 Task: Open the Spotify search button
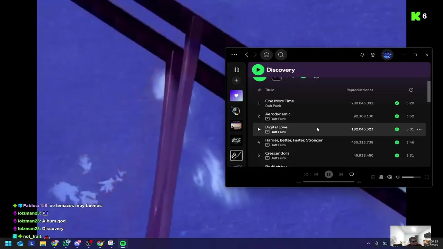click(x=281, y=55)
